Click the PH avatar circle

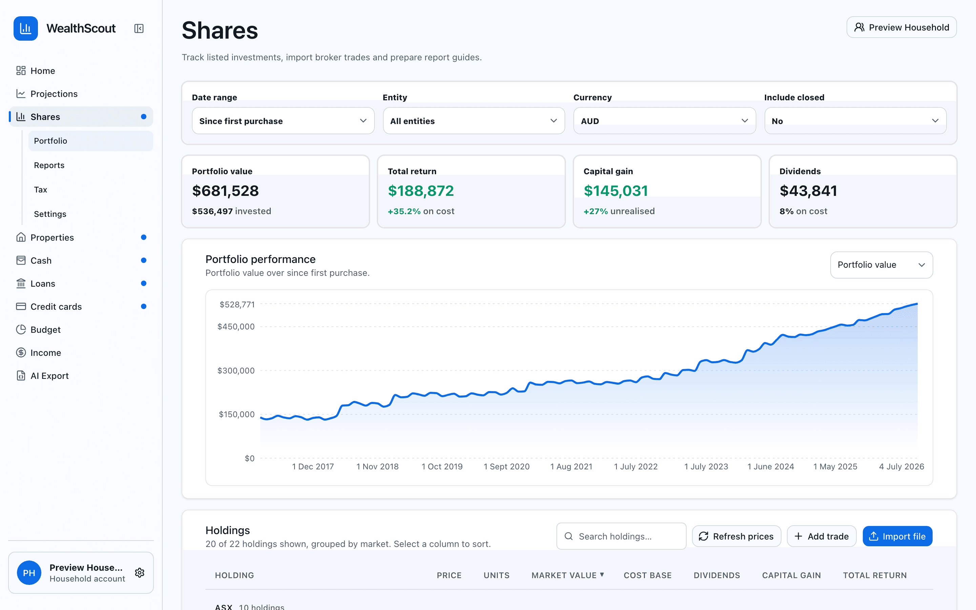tap(29, 572)
